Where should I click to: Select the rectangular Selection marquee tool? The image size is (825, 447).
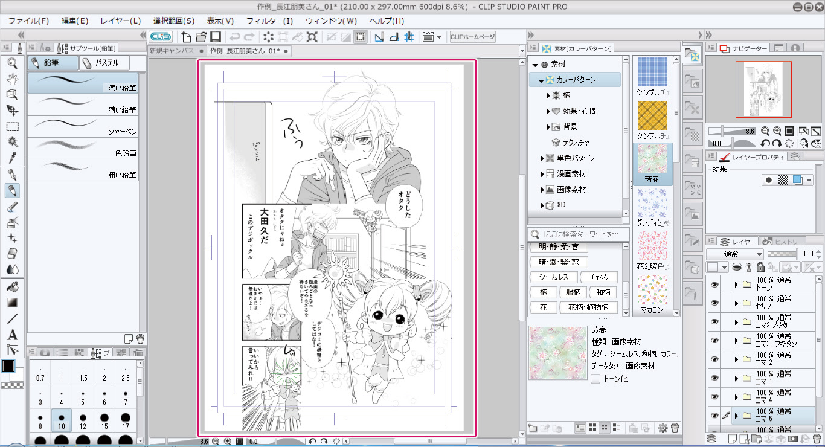click(x=12, y=126)
